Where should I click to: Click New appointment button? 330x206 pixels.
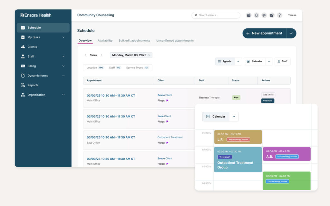point(264,33)
